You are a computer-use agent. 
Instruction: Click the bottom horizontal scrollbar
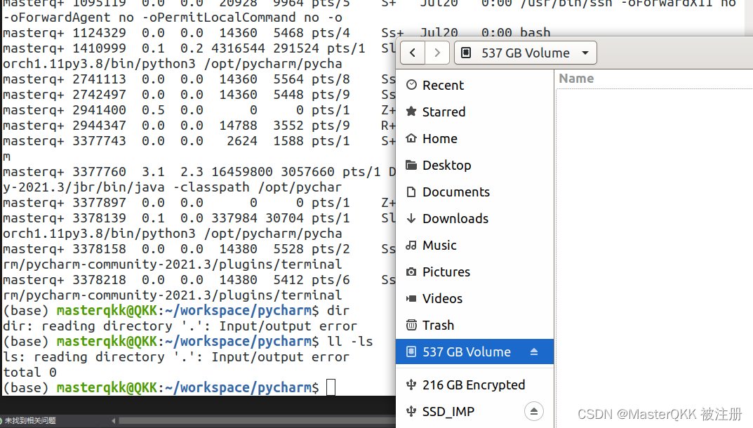tap(257, 421)
